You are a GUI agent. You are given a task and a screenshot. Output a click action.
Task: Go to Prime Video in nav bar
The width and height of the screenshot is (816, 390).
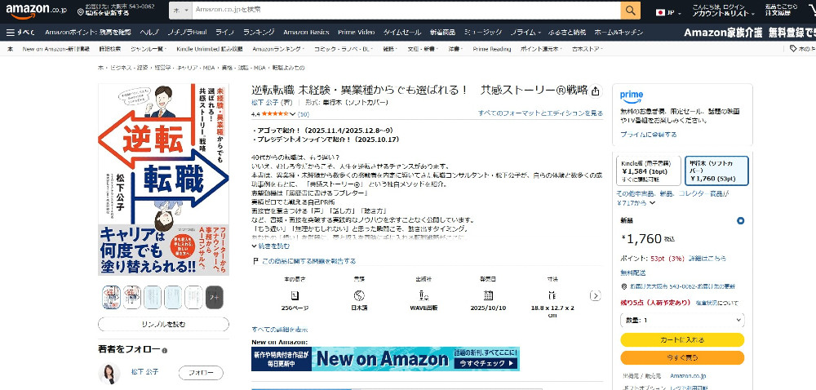356,33
